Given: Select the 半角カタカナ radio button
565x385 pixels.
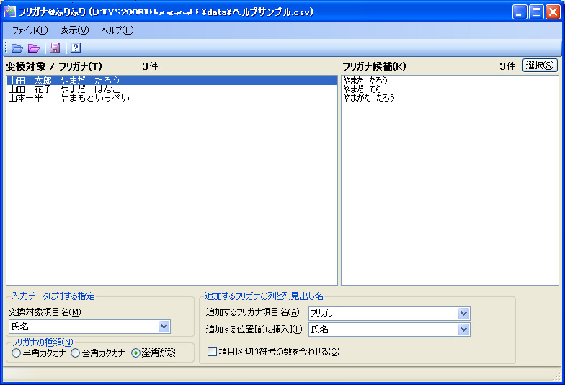Looking at the screenshot, I should (x=16, y=353).
